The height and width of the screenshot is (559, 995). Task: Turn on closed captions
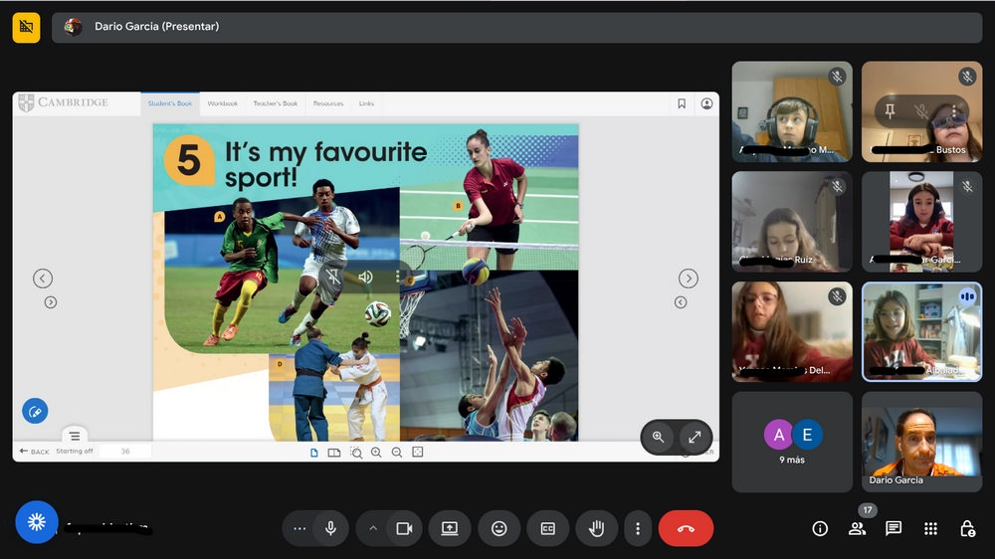[x=547, y=528]
